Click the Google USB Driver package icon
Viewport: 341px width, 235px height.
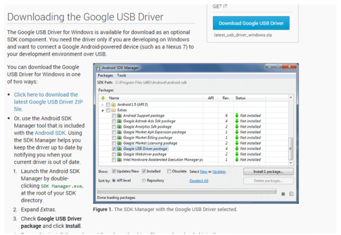(x=120, y=149)
